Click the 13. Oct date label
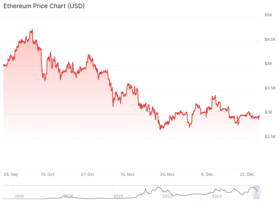This screenshot has height=204, width=280. (47, 174)
